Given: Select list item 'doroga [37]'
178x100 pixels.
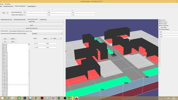Looking at the screenshot, I should pos(5,90).
